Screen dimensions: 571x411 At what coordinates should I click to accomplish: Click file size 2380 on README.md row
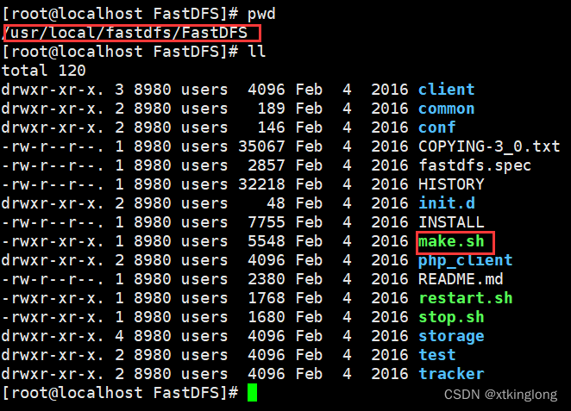click(267, 279)
